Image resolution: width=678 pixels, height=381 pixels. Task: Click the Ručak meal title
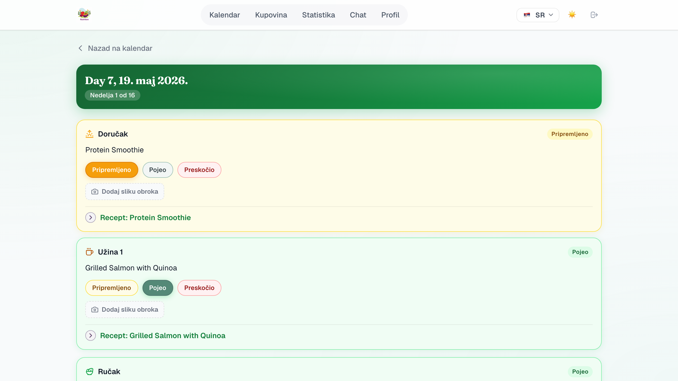pyautogui.click(x=109, y=371)
